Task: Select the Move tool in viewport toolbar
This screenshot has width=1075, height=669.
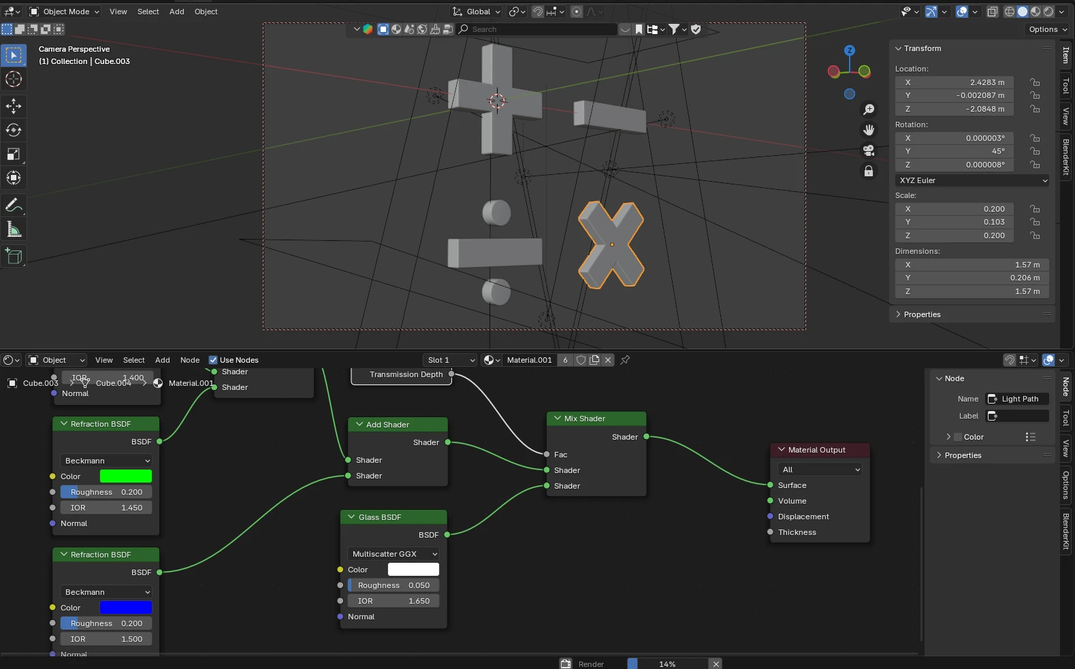Action: (x=14, y=105)
